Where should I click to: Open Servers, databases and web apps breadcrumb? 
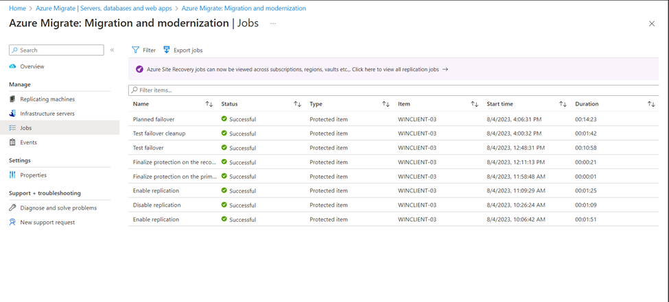pos(104,8)
